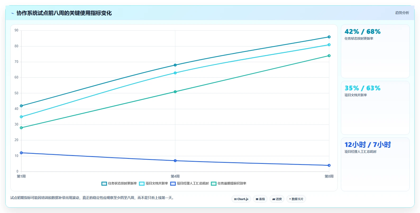Viewport: 420px width, 213px height.
Task: Click the 第1周 x-axis label
Action: pos(21,176)
